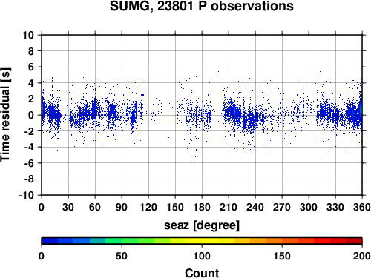
Task: Click the Time residual y-axis label
Action: tap(5, 115)
